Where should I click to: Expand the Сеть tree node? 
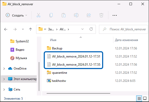4,89
